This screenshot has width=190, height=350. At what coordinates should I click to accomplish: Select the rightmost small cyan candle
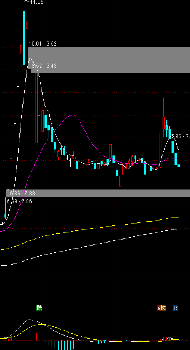click(x=179, y=165)
